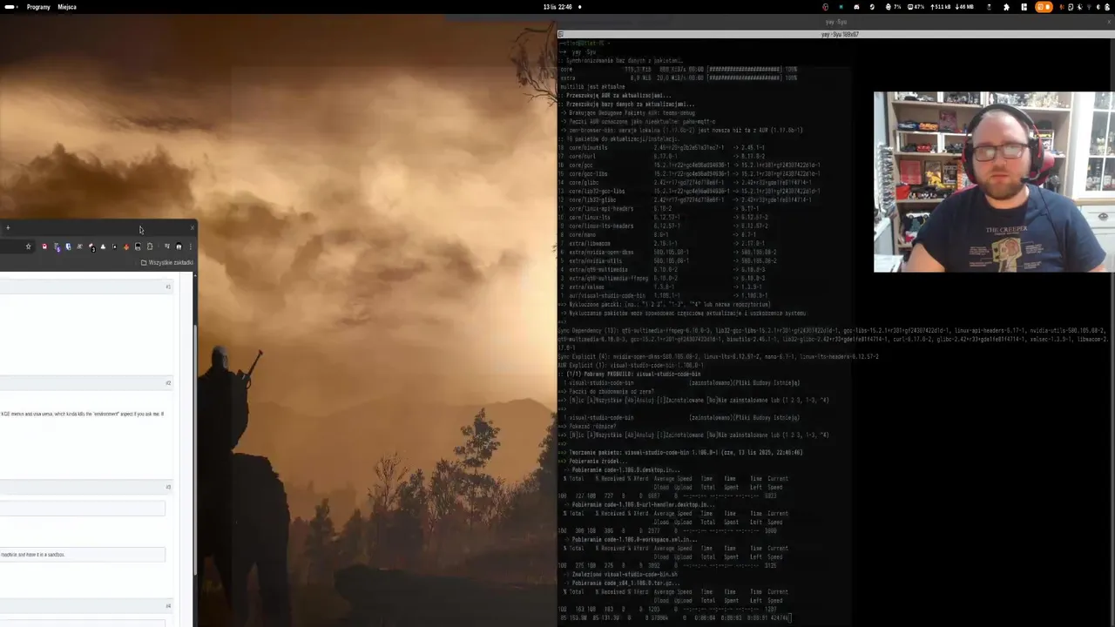This screenshot has width=1115, height=627.
Task: Click the orange-red arrow extension icon
Action: (x=126, y=246)
